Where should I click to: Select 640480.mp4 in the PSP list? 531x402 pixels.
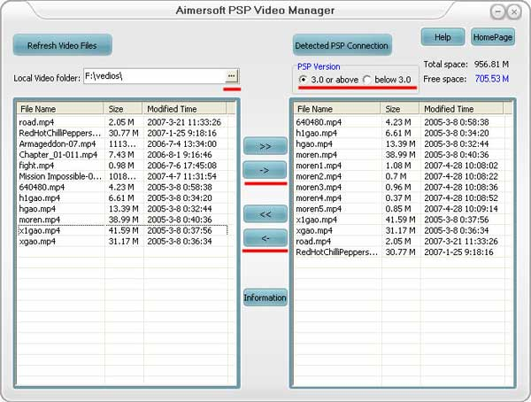click(400, 122)
